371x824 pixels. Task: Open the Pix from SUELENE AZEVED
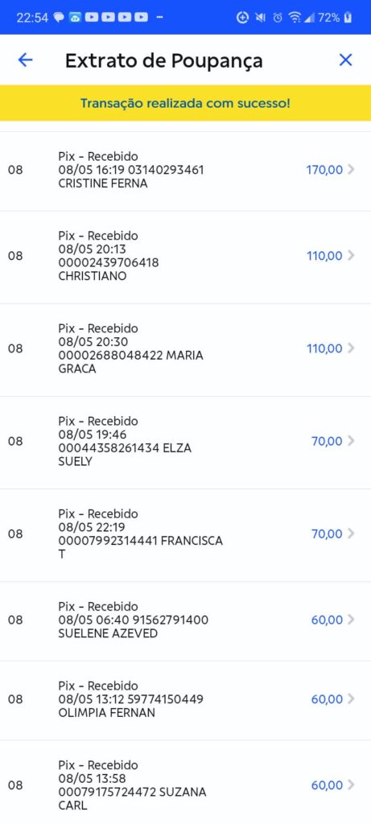click(x=185, y=621)
